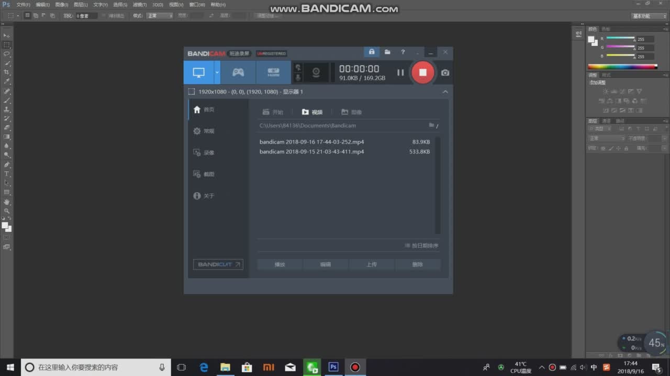Switch to the 图像 tab in Bandicam

pos(352,112)
